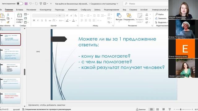Click the zoom slider in status bar
This screenshot has height=111, width=198.
183,109
